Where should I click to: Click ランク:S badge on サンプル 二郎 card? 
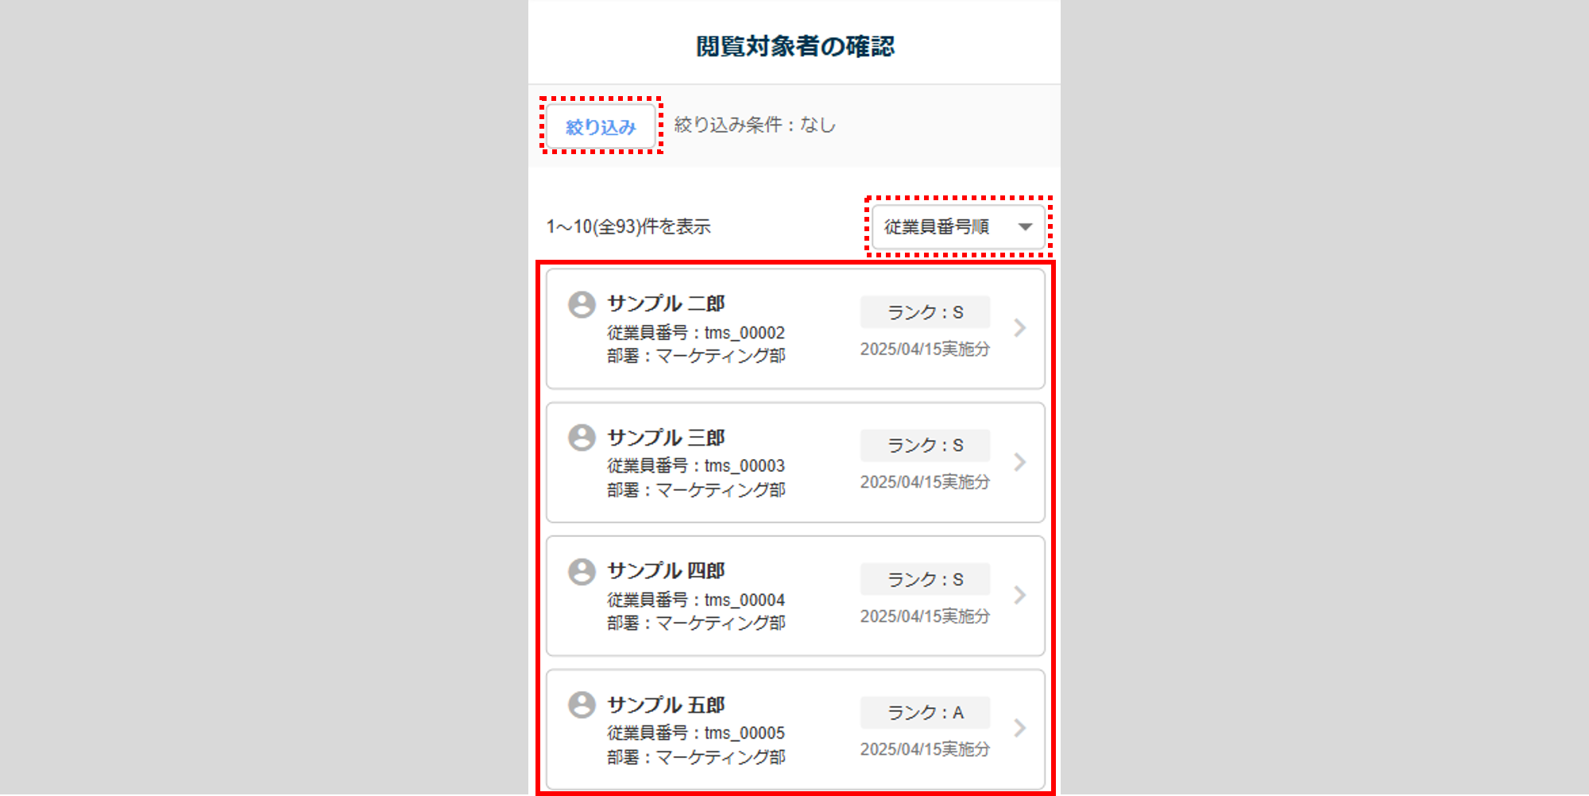tap(925, 312)
